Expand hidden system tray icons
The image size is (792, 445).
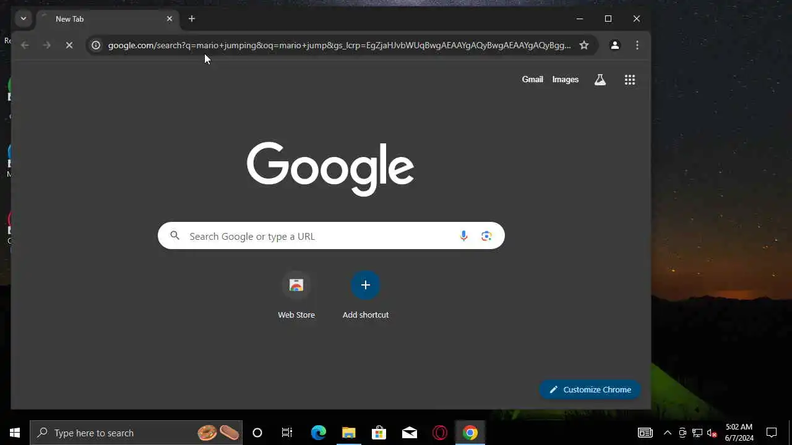point(668,433)
